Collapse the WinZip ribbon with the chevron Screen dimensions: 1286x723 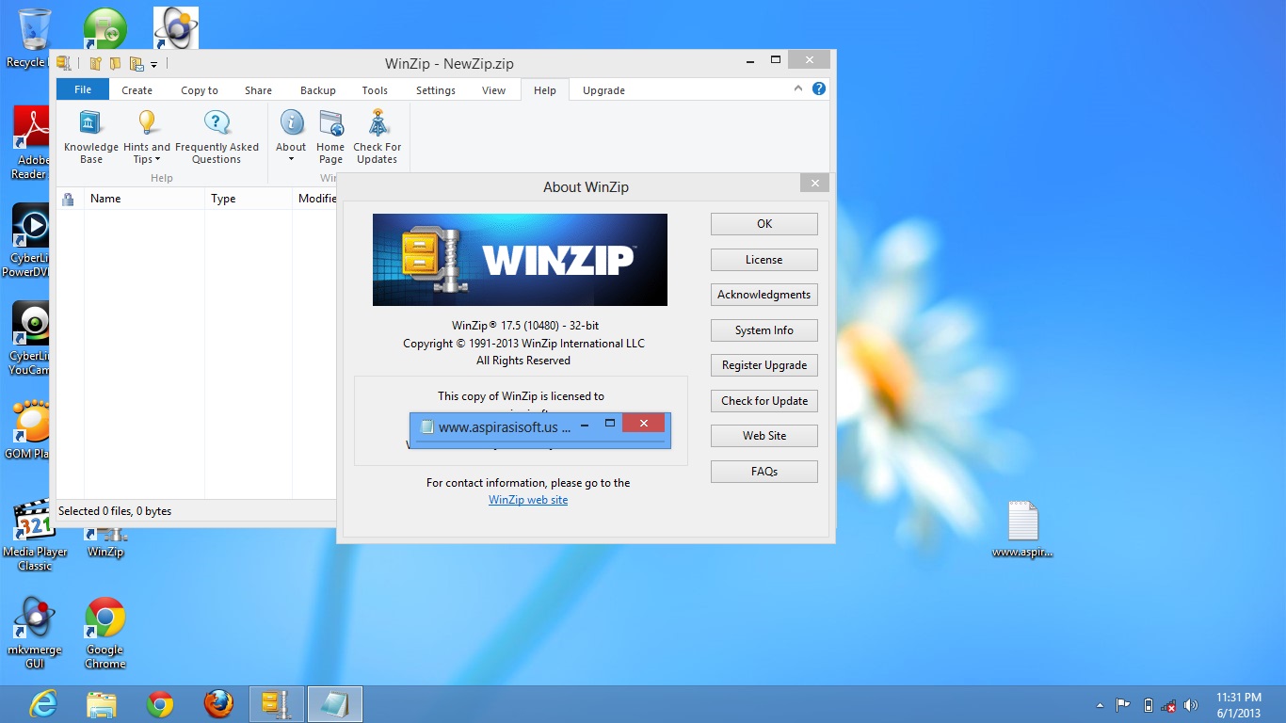(x=798, y=88)
